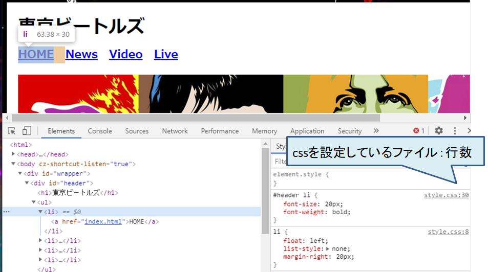Click page horizontal scrollbar left arrow
The width and height of the screenshot is (488, 272).
coord(7,118)
